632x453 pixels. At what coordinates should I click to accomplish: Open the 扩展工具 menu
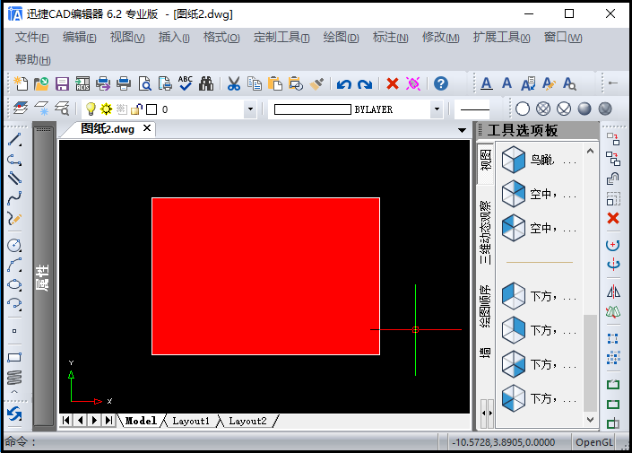(x=501, y=38)
